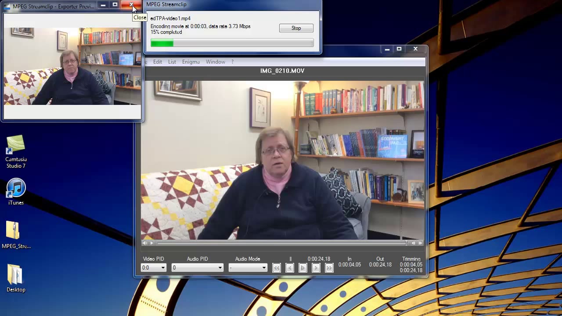Image resolution: width=562 pixels, height=316 pixels.
Task: Maximize the Exporter Preview window
Action: coord(115,5)
